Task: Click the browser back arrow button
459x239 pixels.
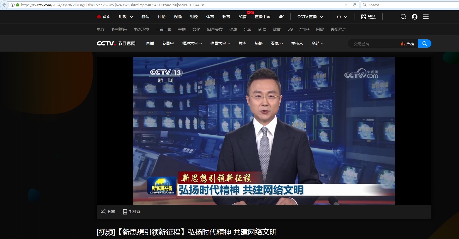Action: coord(4,5)
